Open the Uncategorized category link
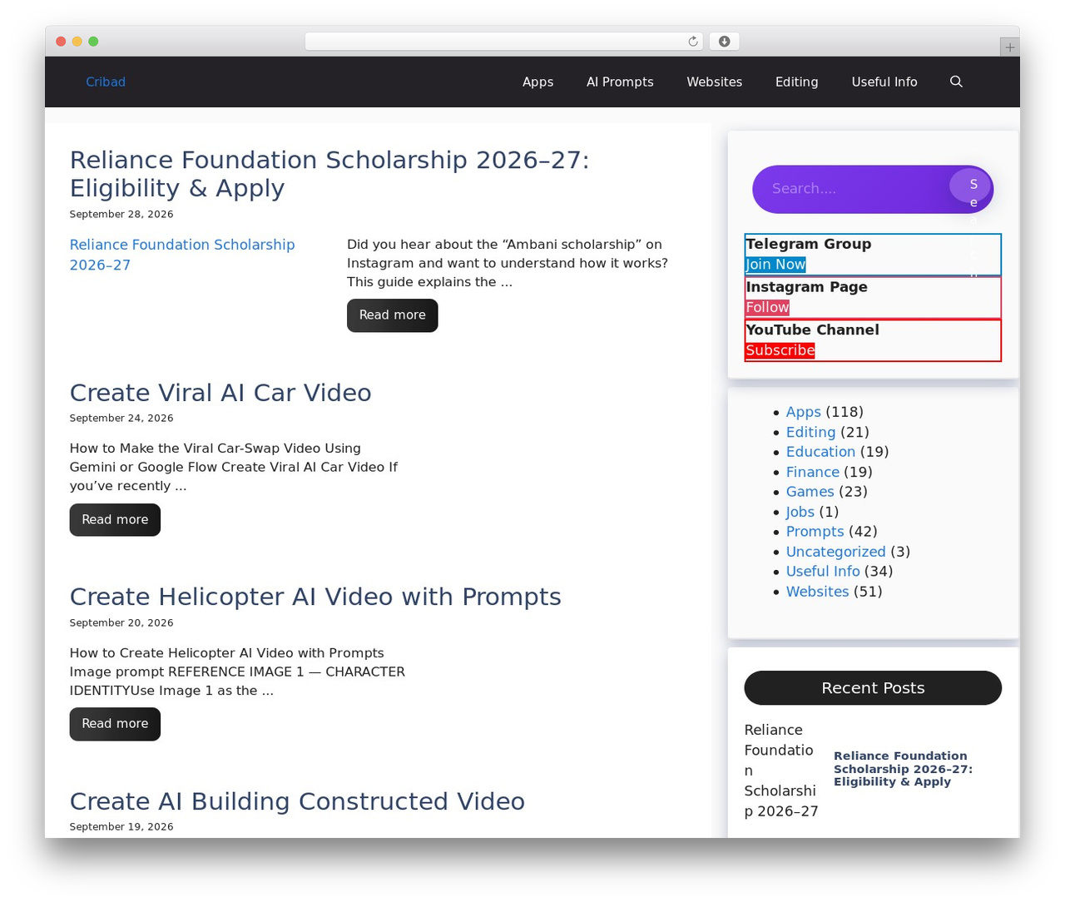Image resolution: width=1065 pixels, height=902 pixels. 835,552
